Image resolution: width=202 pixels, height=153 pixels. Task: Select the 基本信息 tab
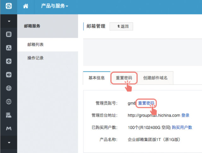[97, 78]
